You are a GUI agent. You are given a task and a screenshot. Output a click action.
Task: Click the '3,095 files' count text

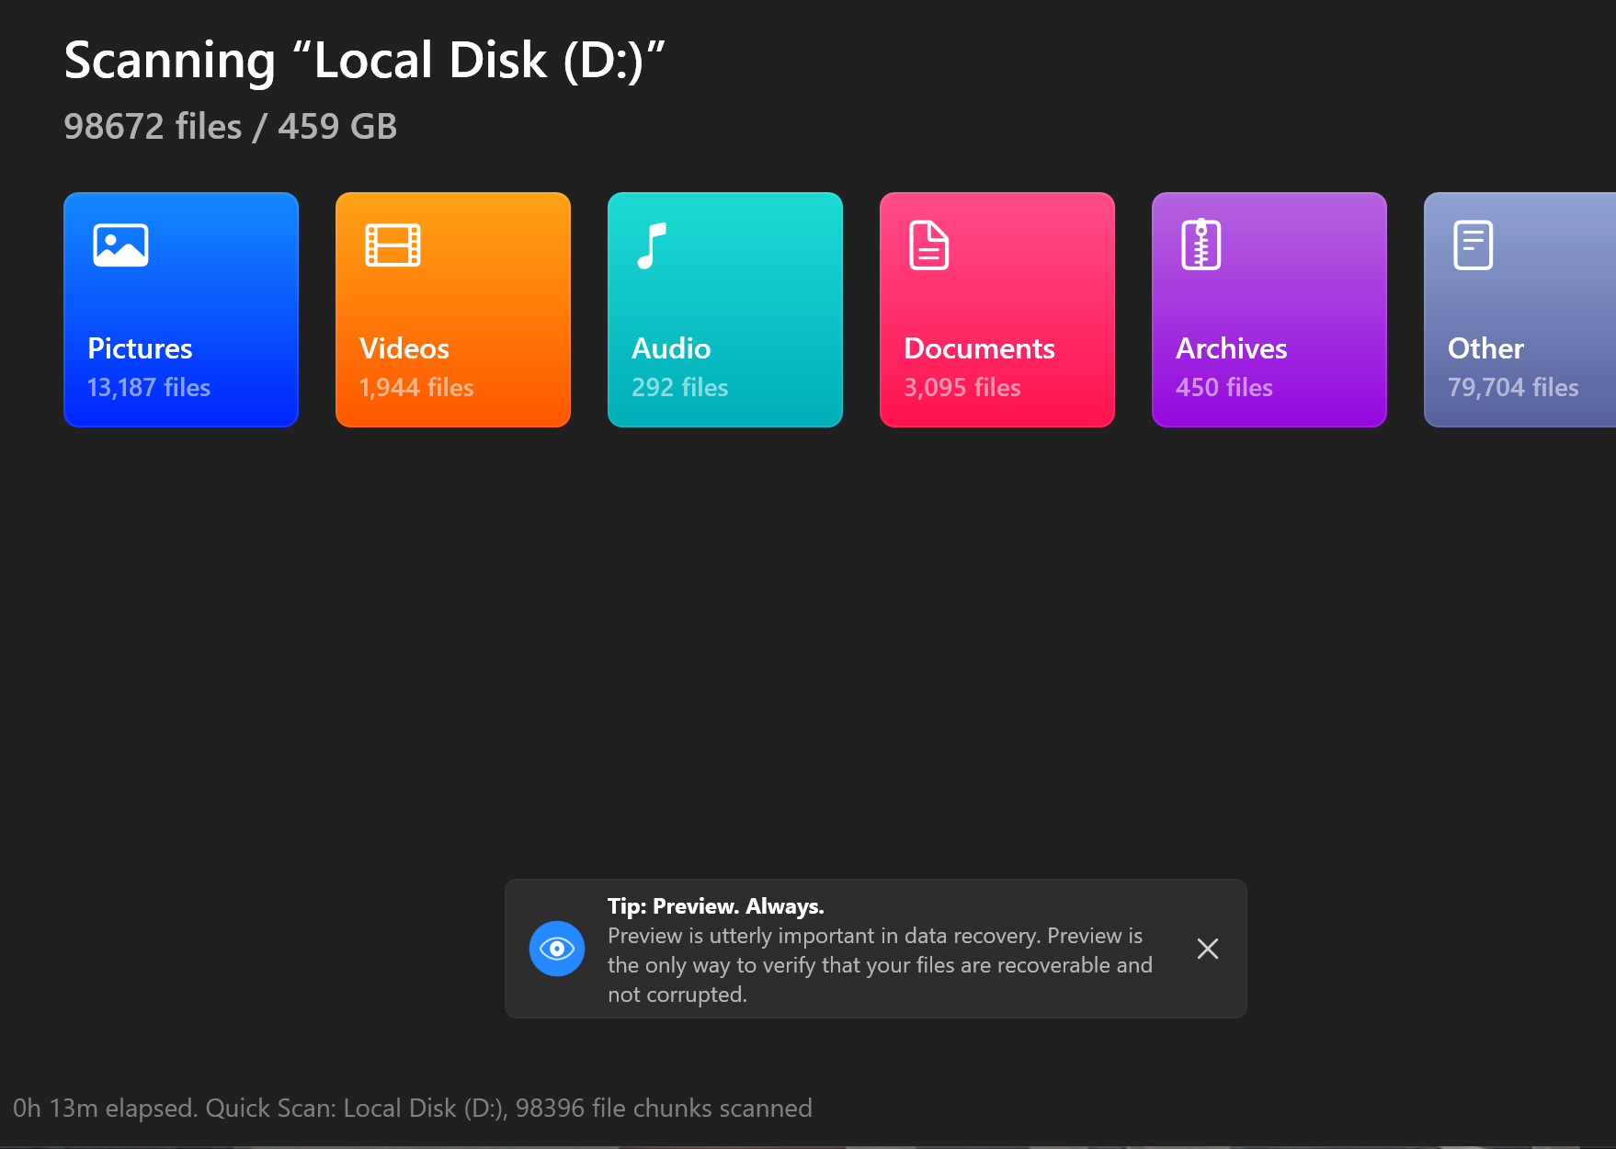(x=962, y=388)
